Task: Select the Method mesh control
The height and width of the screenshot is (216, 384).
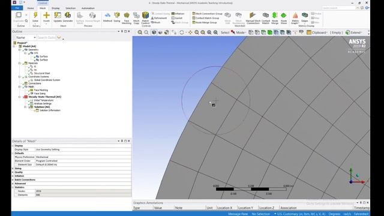Action: 107,17
